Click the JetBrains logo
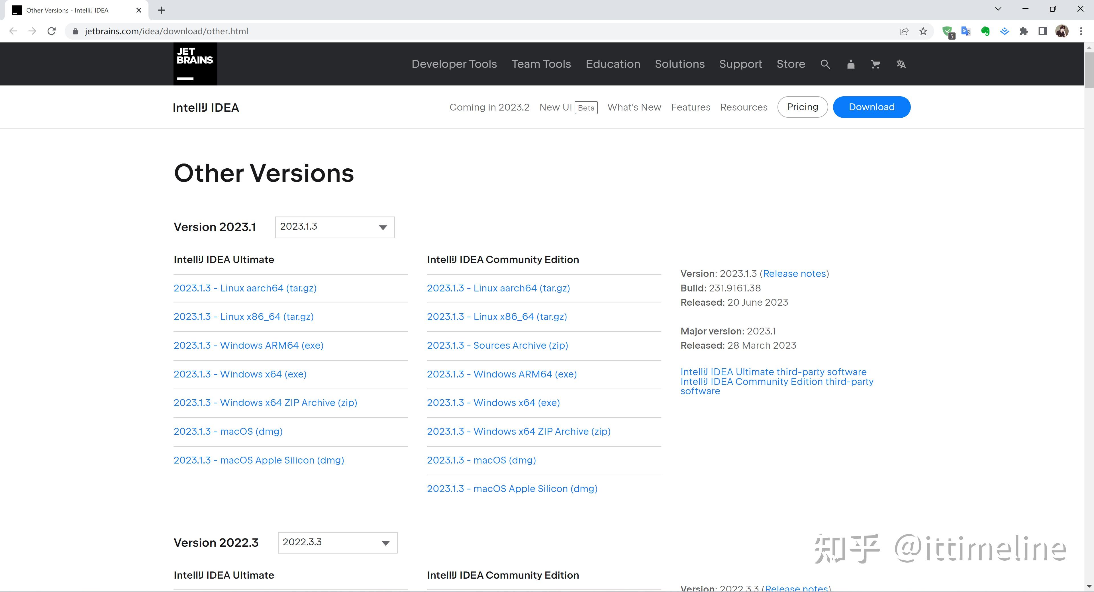This screenshot has height=592, width=1094. tap(195, 63)
